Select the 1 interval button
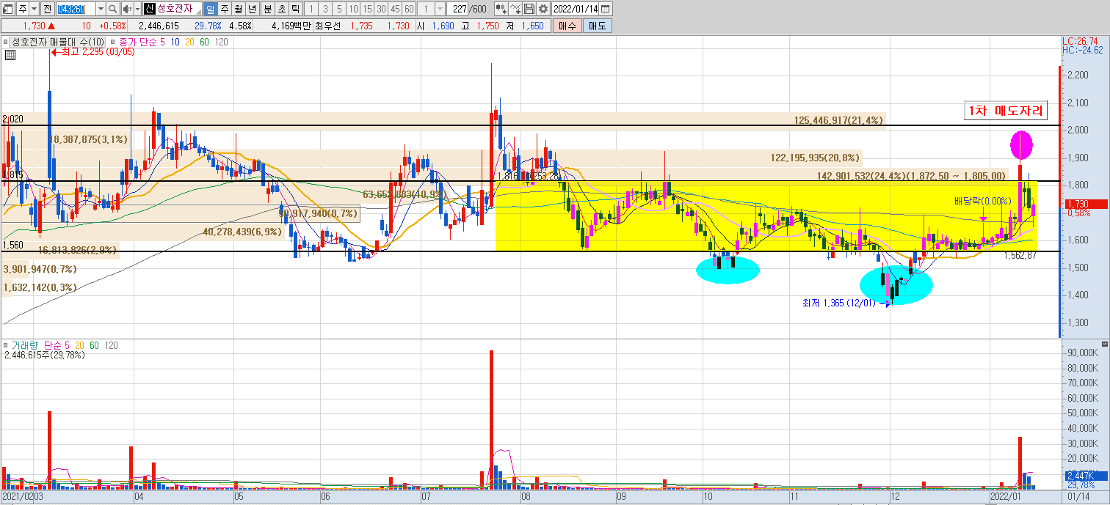The width and height of the screenshot is (1110, 505). 311,9
